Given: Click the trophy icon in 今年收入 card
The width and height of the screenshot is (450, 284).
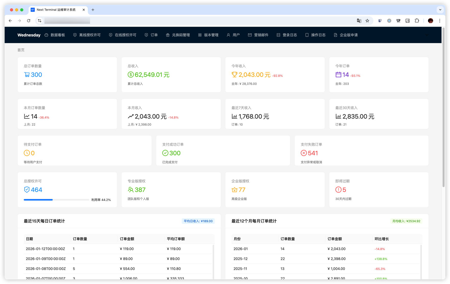Looking at the screenshot, I should (234, 75).
